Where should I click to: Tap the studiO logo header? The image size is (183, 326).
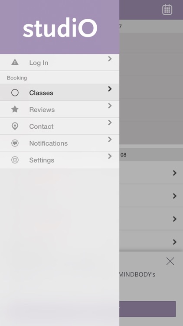tap(60, 28)
